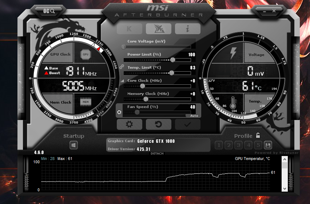Viewport: 310px width, 204px height.
Task: Click the Power Limit slider handle
Action: [x=172, y=60]
